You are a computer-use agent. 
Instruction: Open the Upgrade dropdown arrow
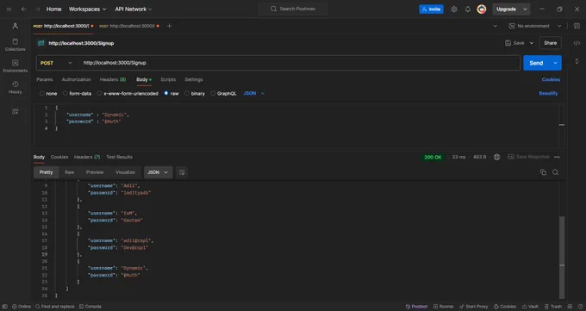(525, 9)
